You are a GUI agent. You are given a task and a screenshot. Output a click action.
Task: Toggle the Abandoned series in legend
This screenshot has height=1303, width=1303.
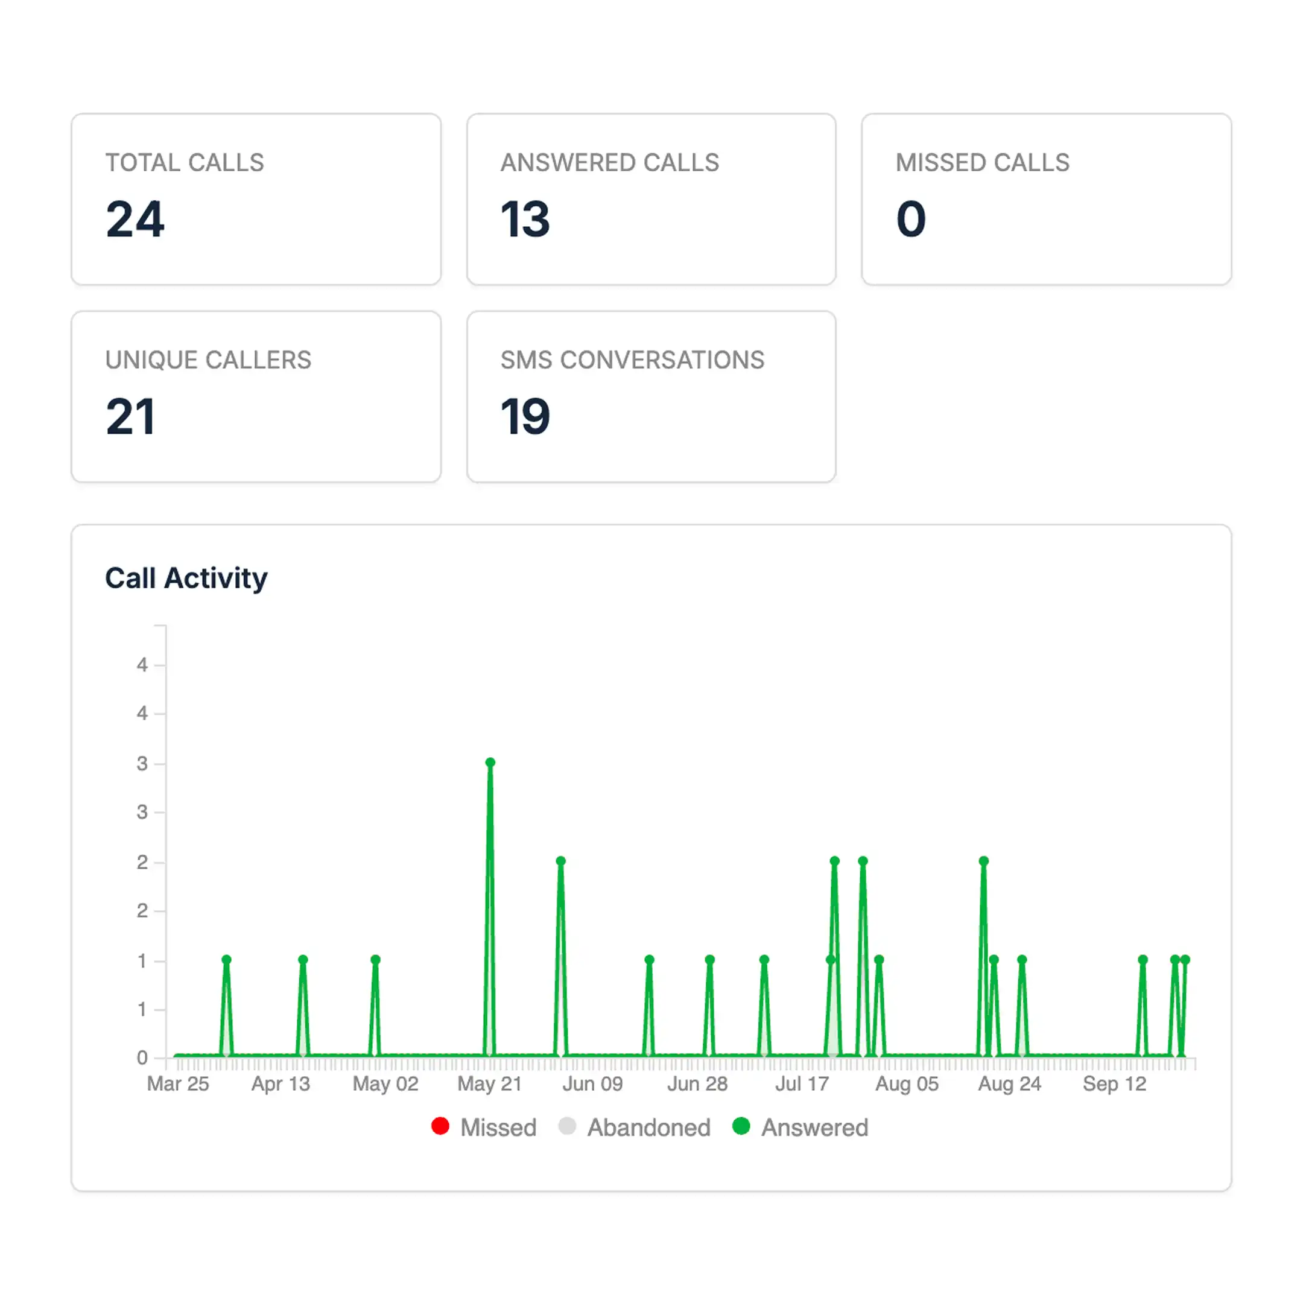pyautogui.click(x=635, y=1127)
